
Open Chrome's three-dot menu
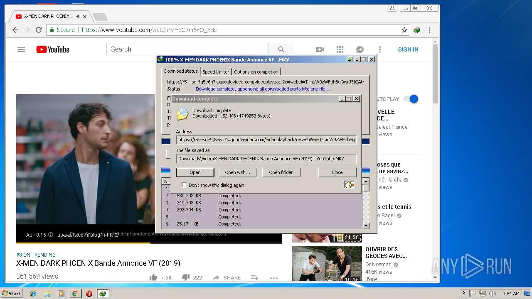(429, 30)
